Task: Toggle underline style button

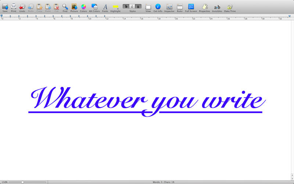Action: (138, 6)
